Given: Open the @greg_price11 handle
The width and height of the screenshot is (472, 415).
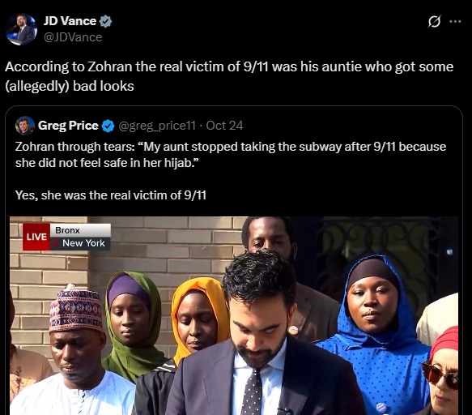Looking at the screenshot, I should [157, 126].
